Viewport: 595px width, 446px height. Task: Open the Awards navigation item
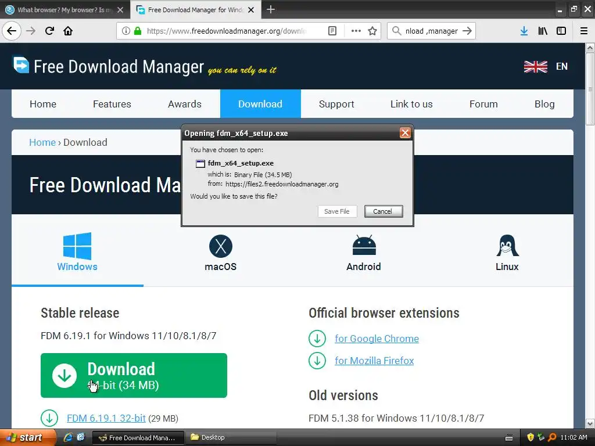[185, 104]
